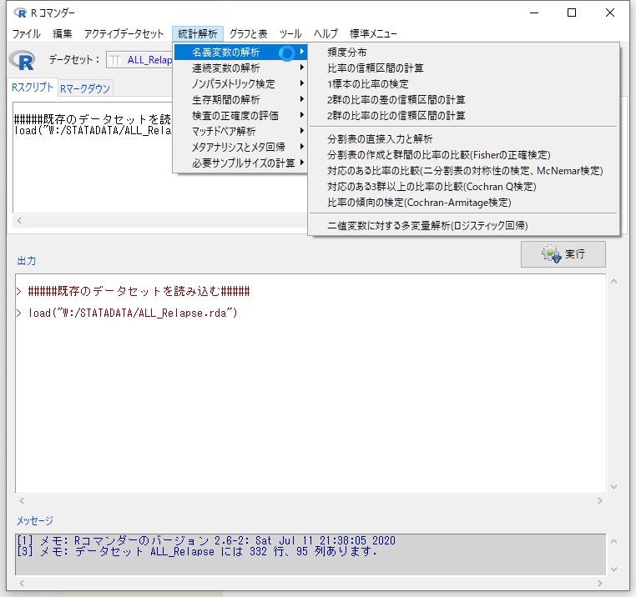
Task: Expand ノンパラメトリック検定 submenu
Action: click(x=240, y=84)
